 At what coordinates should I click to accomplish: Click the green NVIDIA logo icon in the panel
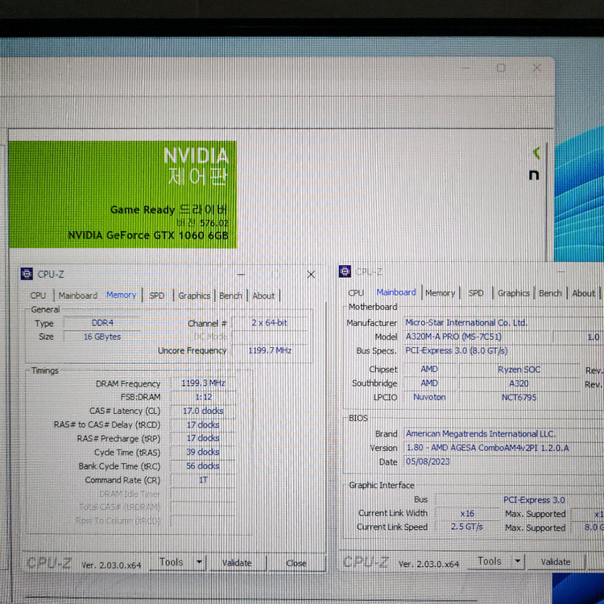point(536,154)
